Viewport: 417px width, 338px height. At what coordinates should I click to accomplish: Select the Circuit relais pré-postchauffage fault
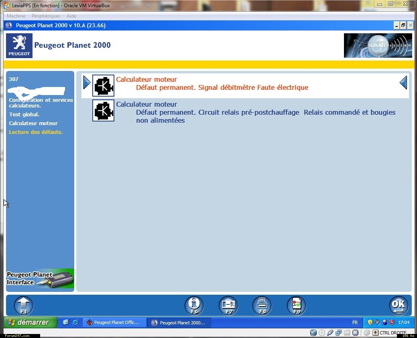point(217,112)
